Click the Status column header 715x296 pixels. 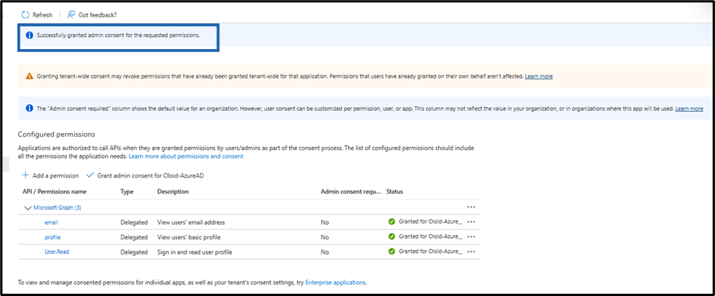(394, 192)
